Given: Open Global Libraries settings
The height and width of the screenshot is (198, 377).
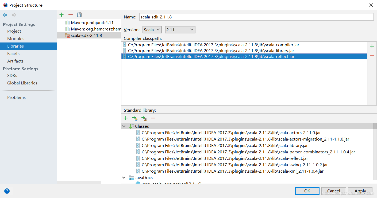Looking at the screenshot, I should (x=22, y=83).
